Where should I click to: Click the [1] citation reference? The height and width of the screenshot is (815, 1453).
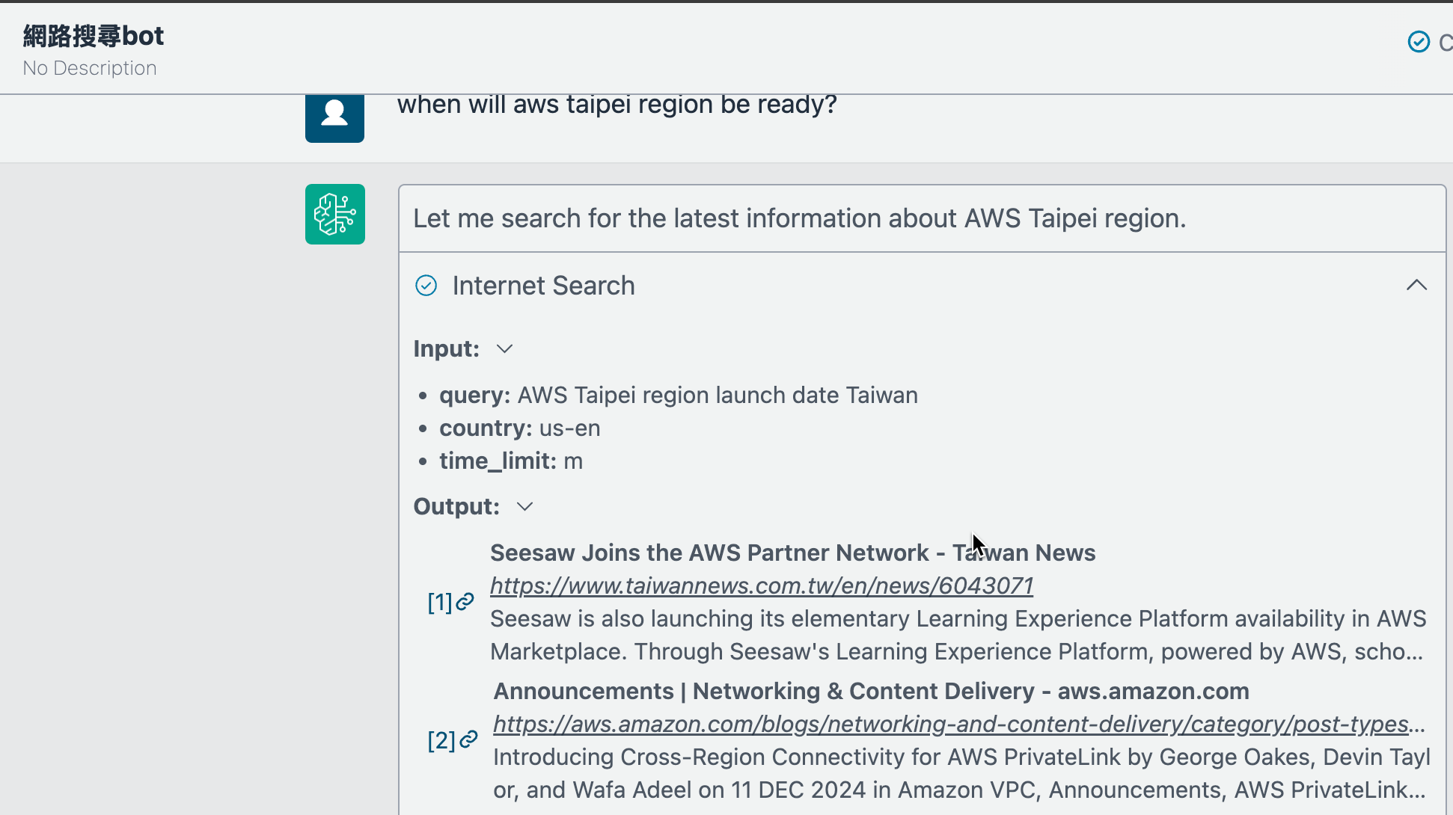tap(439, 603)
